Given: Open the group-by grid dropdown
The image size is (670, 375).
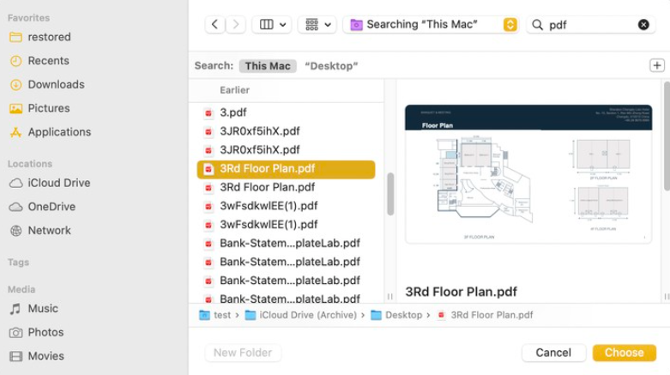Looking at the screenshot, I should click(x=317, y=24).
